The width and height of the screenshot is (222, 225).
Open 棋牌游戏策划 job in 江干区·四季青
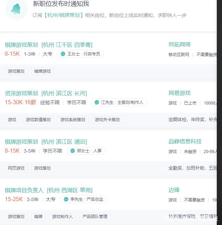(x=49, y=45)
